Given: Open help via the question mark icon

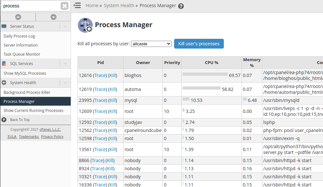Looking at the screenshot, I should pyautogui.click(x=181, y=5).
